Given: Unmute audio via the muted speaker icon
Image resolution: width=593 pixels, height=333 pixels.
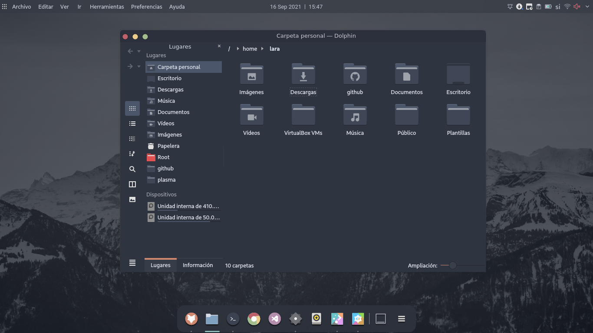Looking at the screenshot, I should pyautogui.click(x=577, y=7).
